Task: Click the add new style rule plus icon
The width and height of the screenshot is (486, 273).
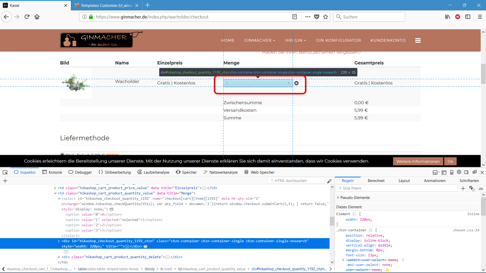Action: tap(463, 189)
